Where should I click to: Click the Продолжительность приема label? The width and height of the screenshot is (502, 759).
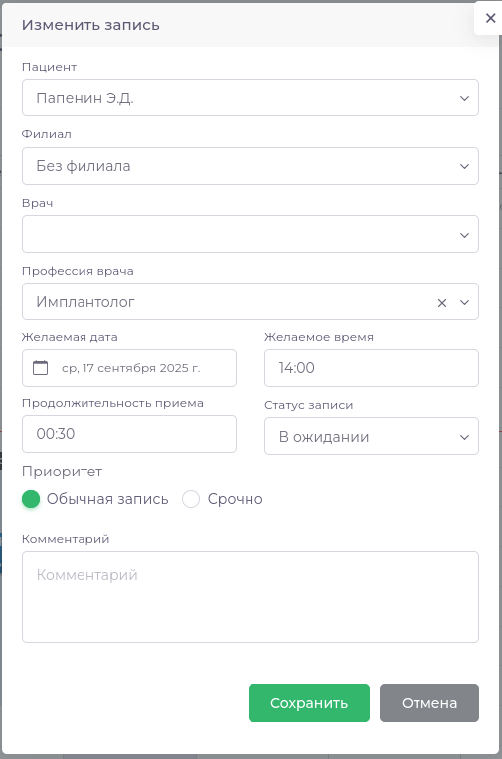112,403
